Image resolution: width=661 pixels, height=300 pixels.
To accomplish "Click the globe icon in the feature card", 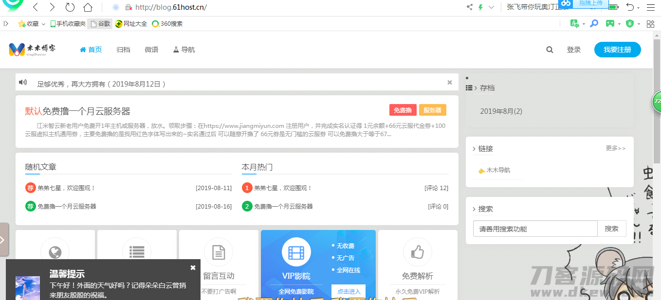I will (x=55, y=252).
